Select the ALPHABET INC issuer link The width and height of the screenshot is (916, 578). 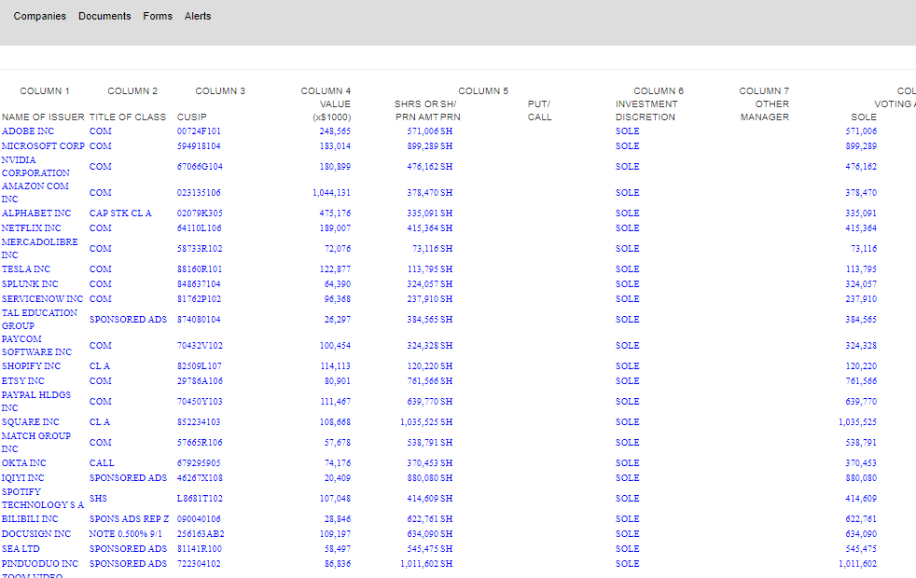36,213
